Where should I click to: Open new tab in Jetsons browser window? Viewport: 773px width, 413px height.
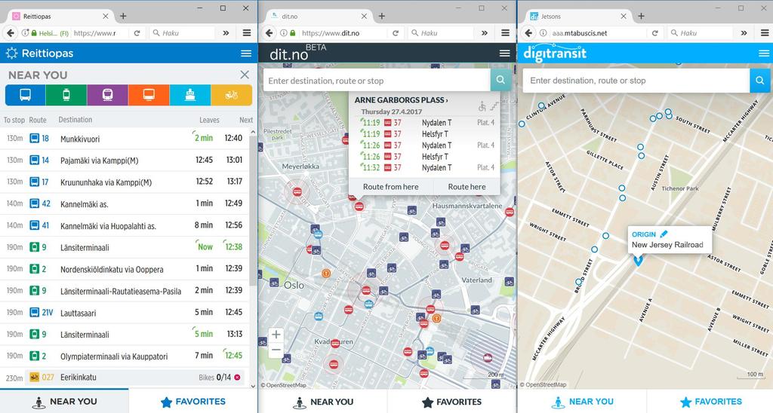(x=641, y=17)
